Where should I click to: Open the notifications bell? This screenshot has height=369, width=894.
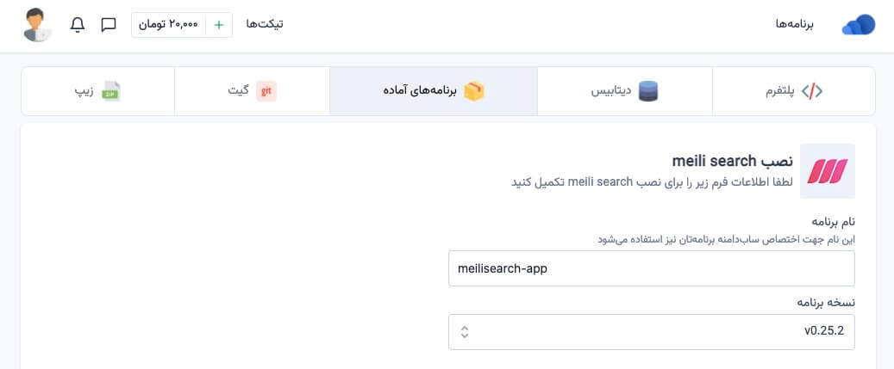[x=78, y=24]
